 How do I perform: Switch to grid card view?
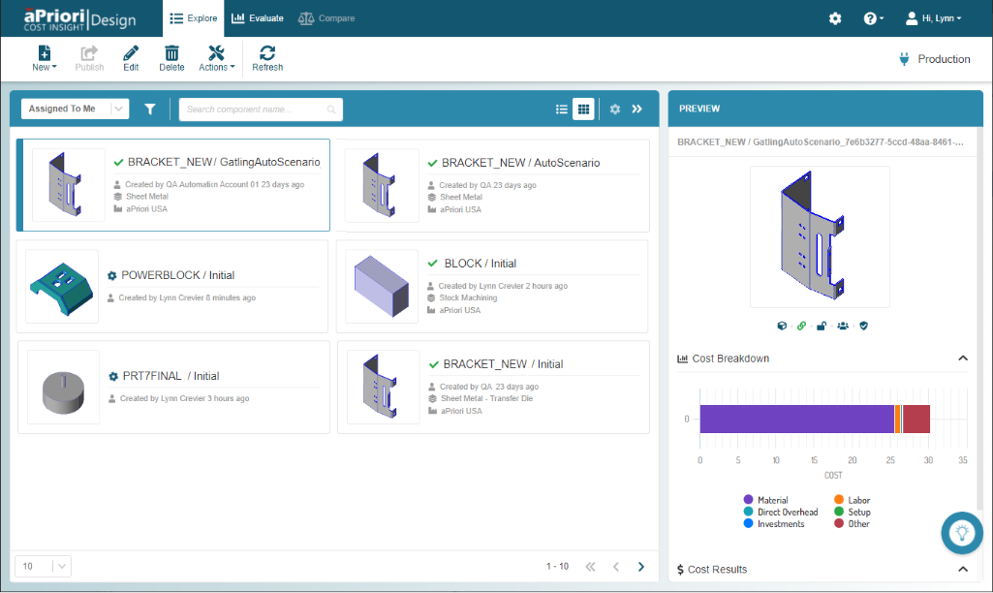click(x=583, y=109)
